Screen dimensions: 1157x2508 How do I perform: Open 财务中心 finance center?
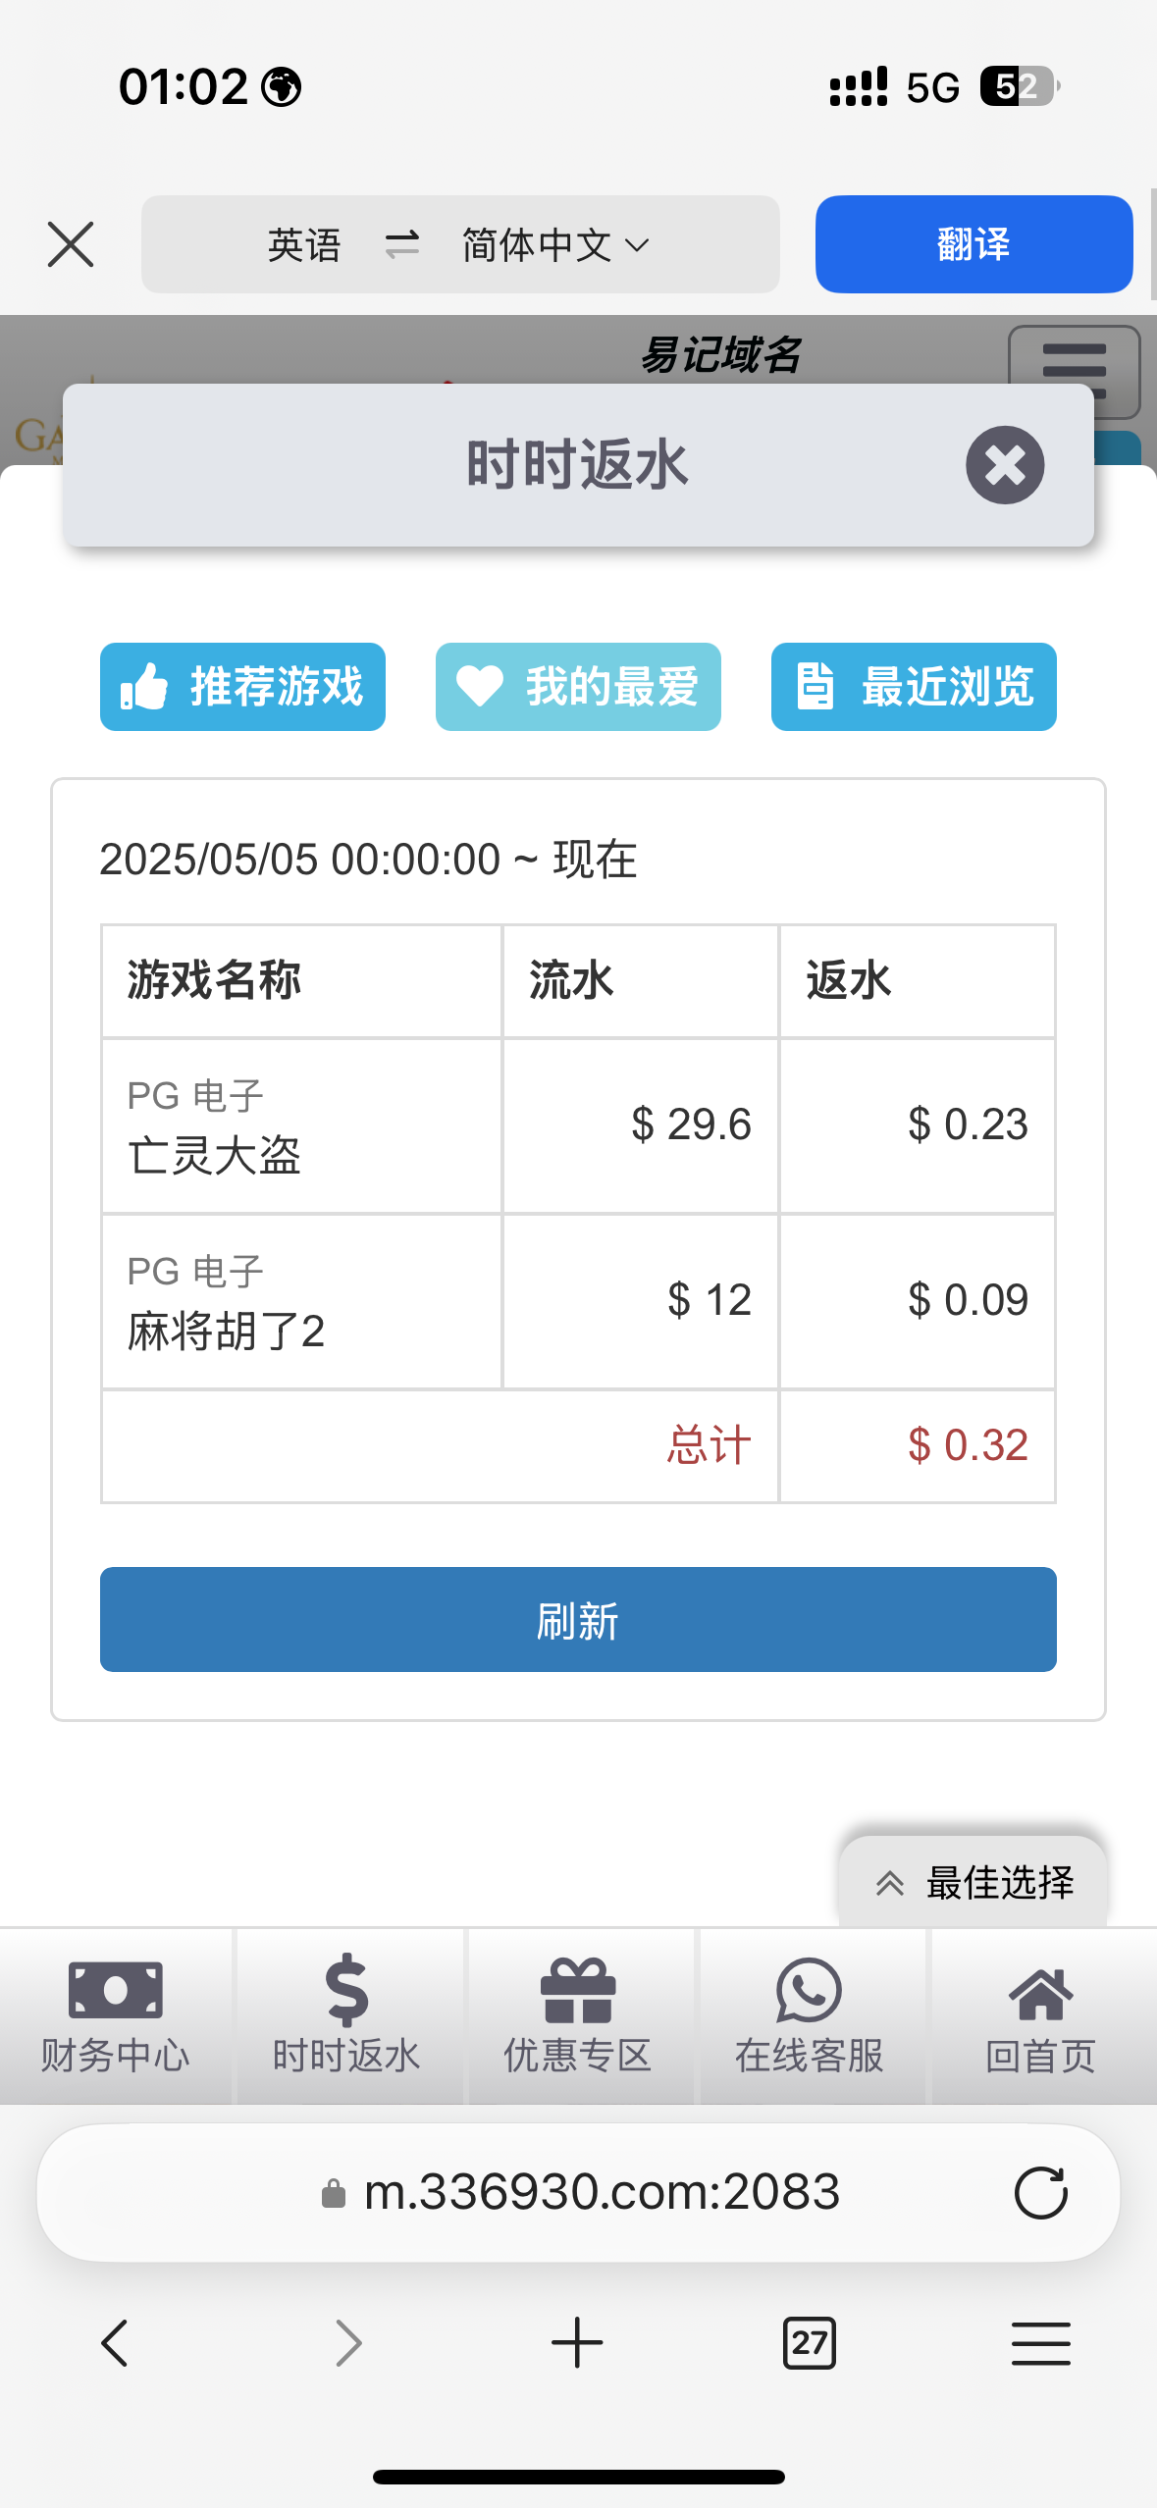[x=116, y=2016]
